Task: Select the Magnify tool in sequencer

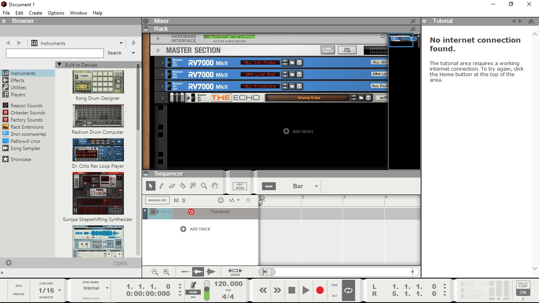Action: tap(204, 186)
